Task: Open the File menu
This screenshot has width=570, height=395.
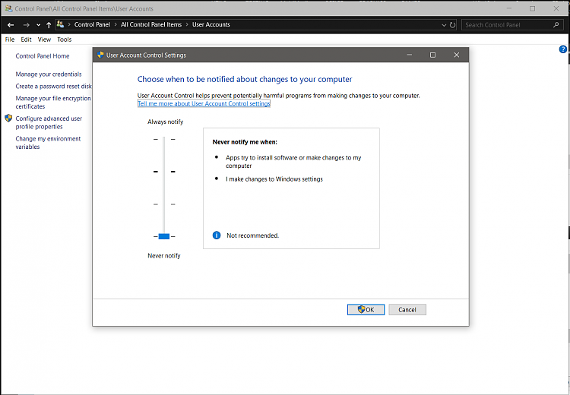Action: (x=10, y=39)
